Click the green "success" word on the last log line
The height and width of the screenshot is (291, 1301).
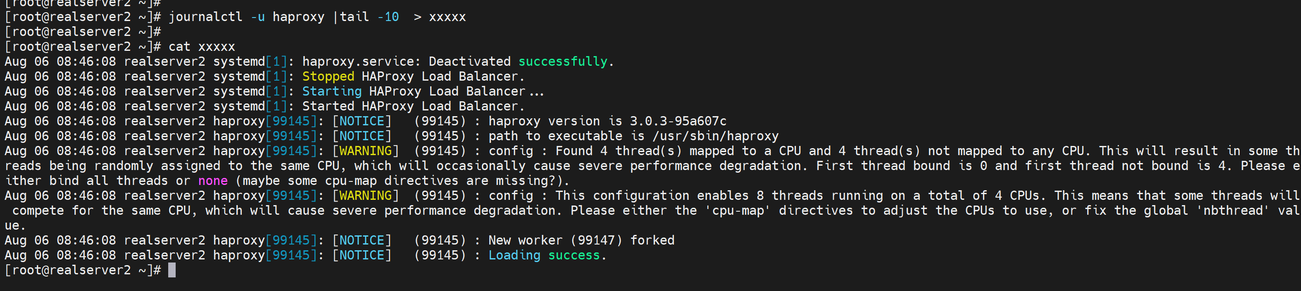point(574,256)
